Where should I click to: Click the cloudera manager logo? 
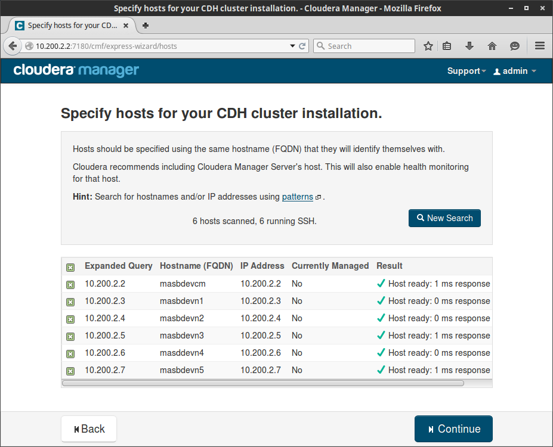pos(76,70)
